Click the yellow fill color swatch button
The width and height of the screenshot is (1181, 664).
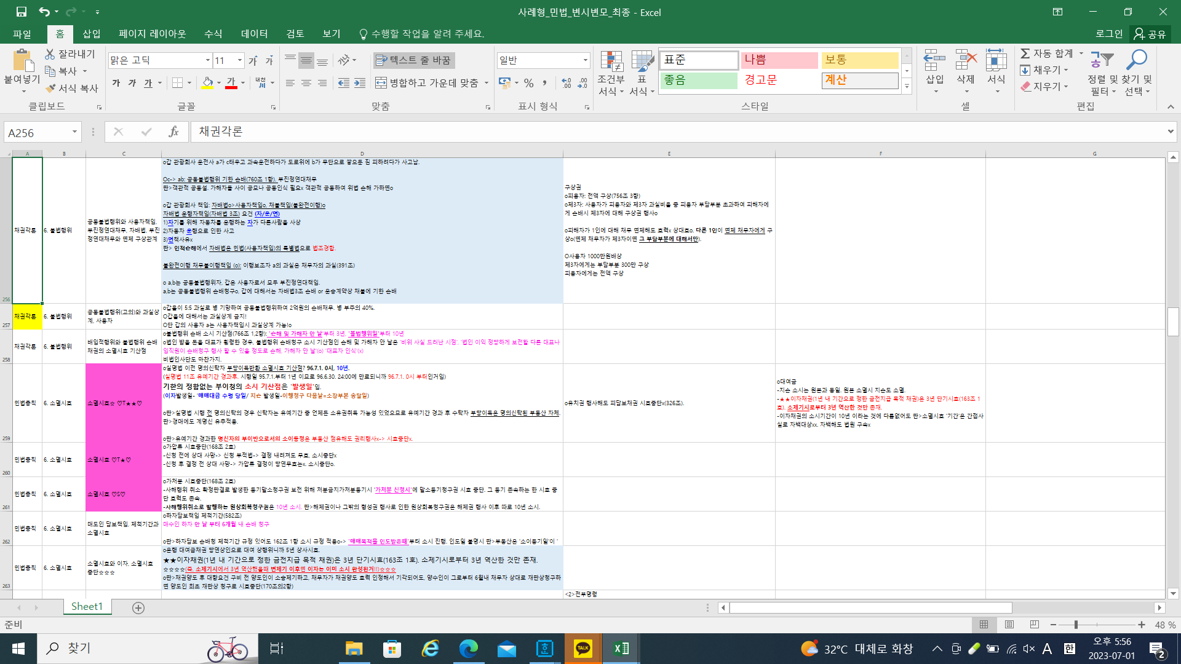click(x=207, y=82)
